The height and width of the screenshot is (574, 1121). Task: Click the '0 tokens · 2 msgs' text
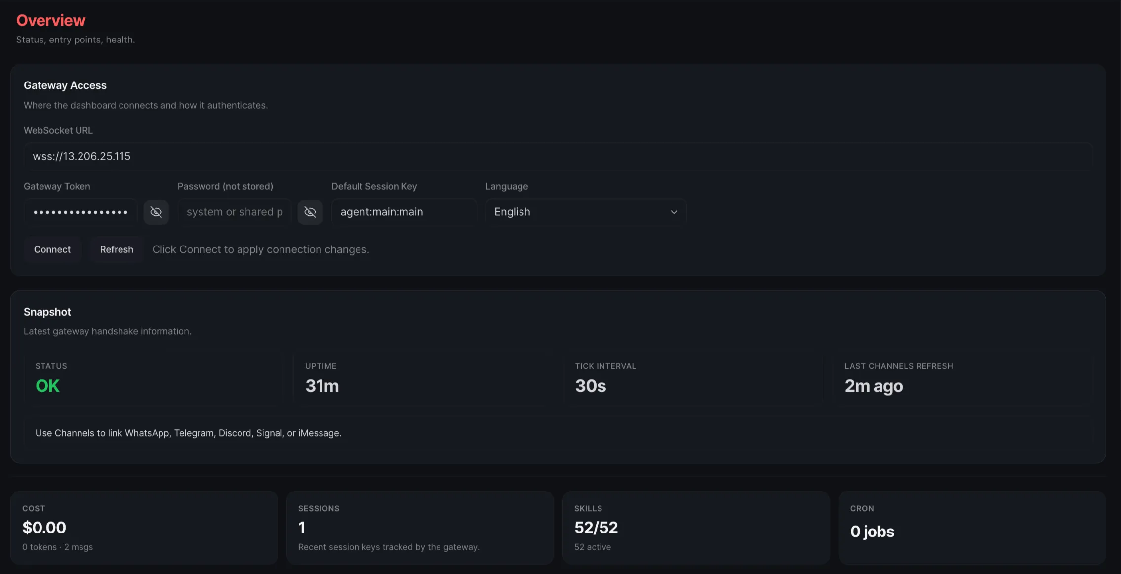[x=57, y=547]
